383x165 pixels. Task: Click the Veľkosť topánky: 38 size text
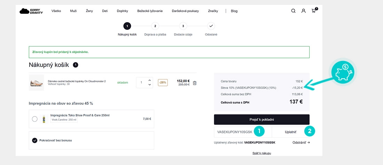point(59,84)
